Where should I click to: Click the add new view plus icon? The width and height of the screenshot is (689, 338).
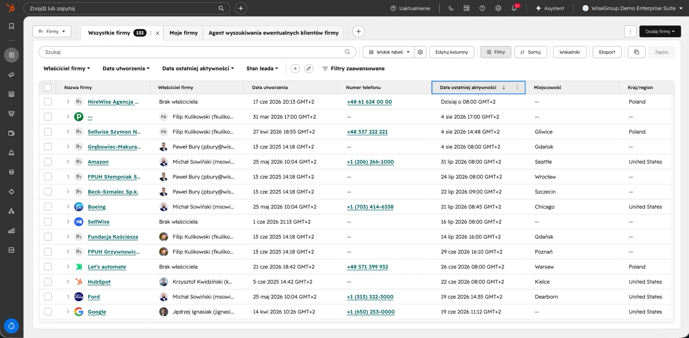pos(358,31)
